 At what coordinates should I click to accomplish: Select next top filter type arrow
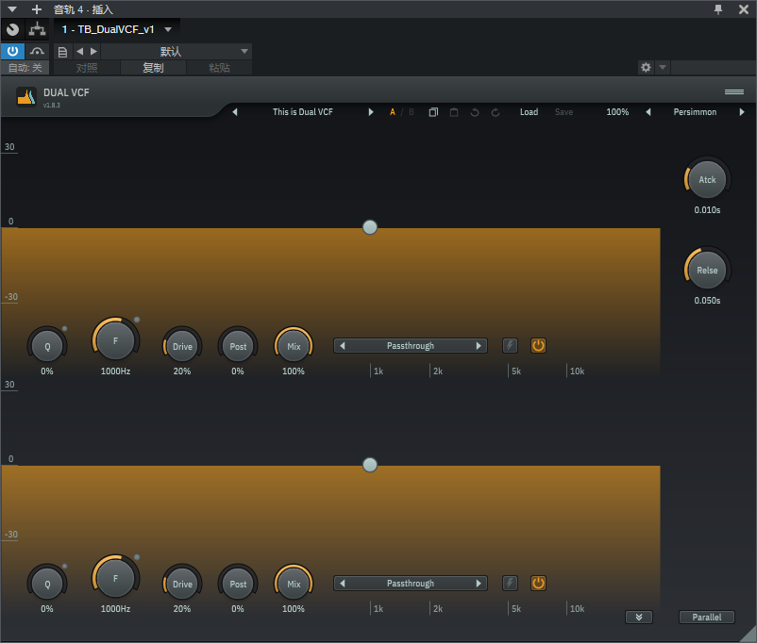(479, 345)
